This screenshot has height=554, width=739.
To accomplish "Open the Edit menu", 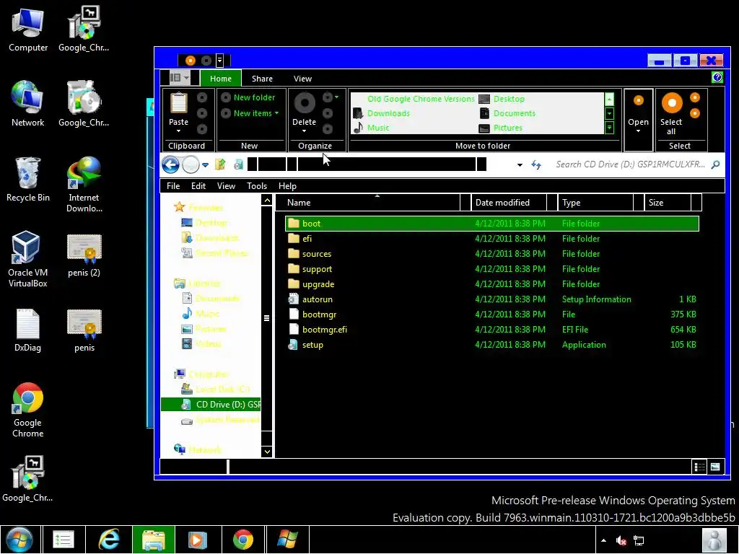I will 198,186.
